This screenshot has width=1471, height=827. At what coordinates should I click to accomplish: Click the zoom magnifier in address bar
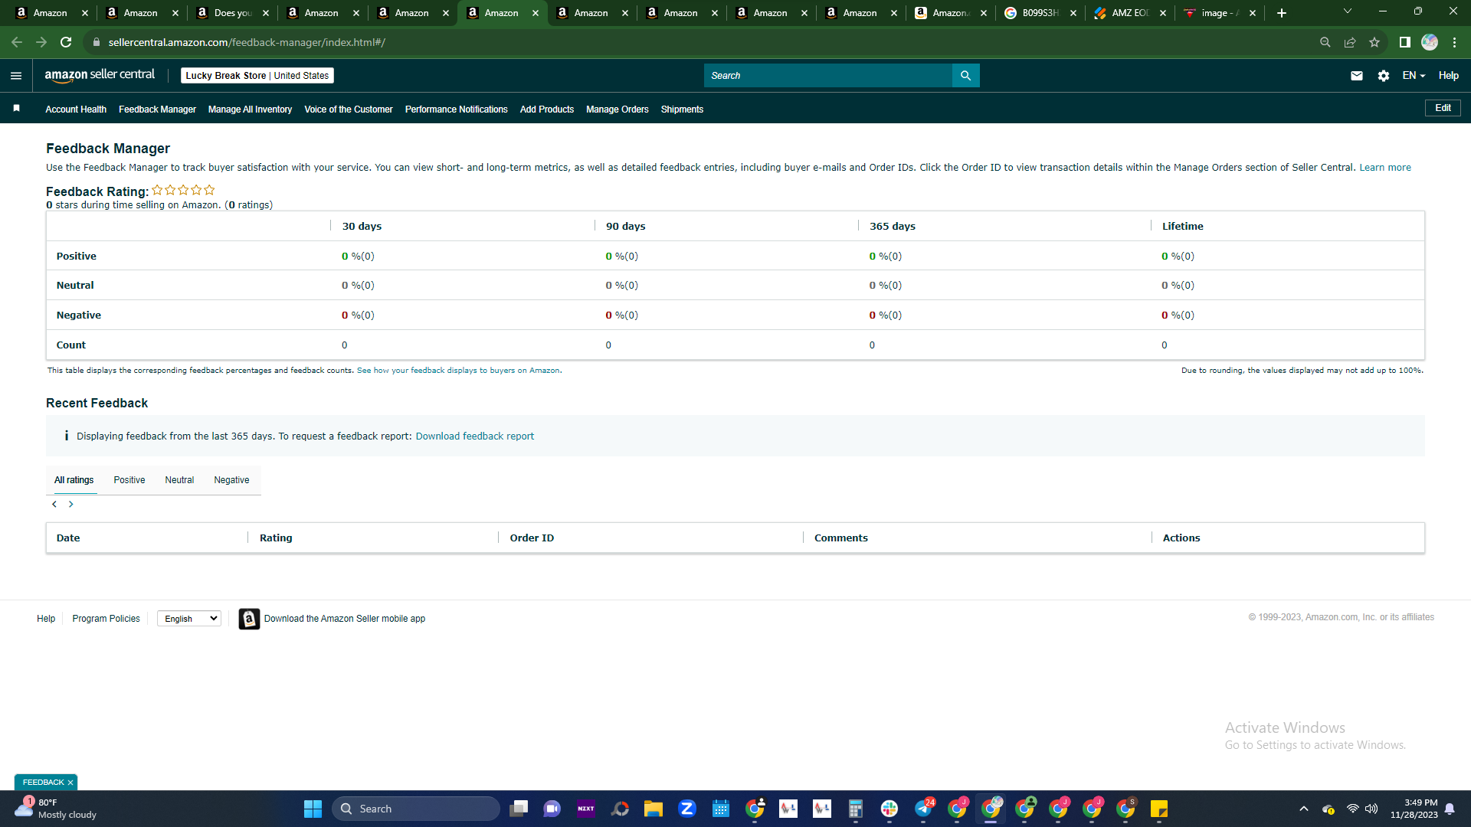tap(1325, 42)
